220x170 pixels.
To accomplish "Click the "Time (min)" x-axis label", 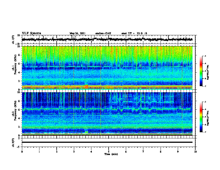I will (111, 154).
